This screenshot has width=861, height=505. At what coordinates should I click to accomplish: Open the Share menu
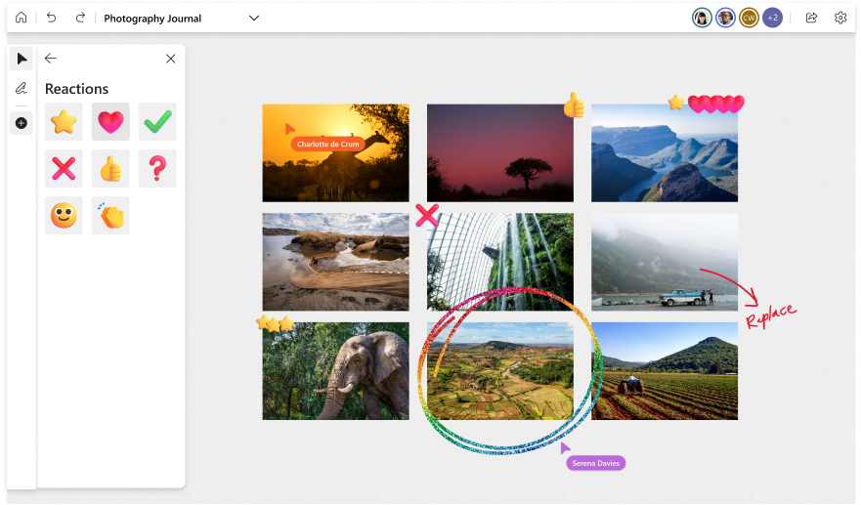(811, 18)
